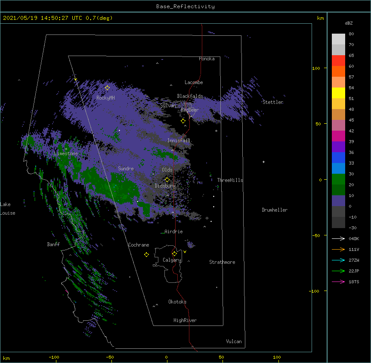
Task: Select the green 22JP arrow in legend
Action: 338,271
